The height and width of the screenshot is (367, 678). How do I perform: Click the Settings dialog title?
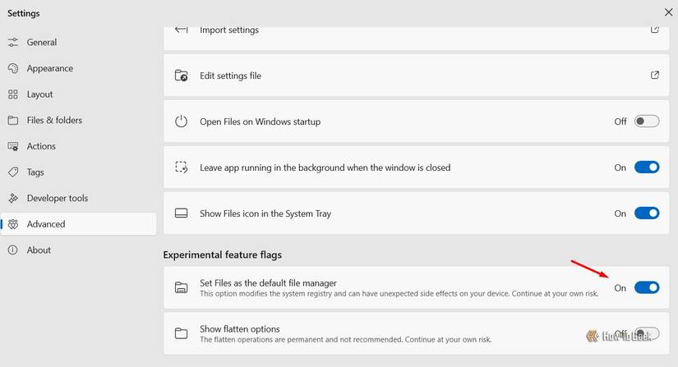click(23, 13)
